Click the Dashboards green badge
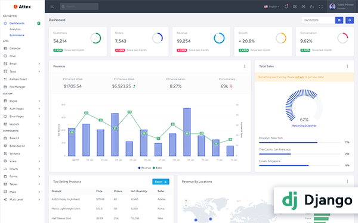This screenshot has width=358, height=223. click(x=39, y=23)
